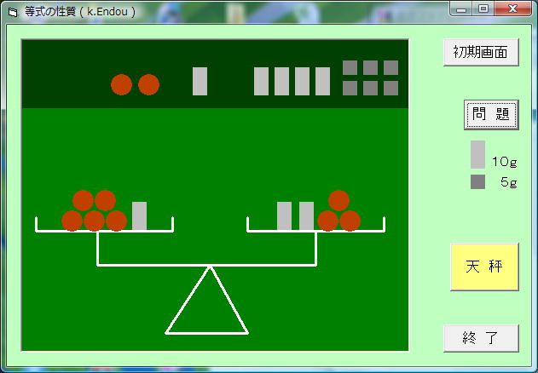This screenshot has height=373, width=538.
Task: Click the yellow 天秤 balance button
Action: 484,267
